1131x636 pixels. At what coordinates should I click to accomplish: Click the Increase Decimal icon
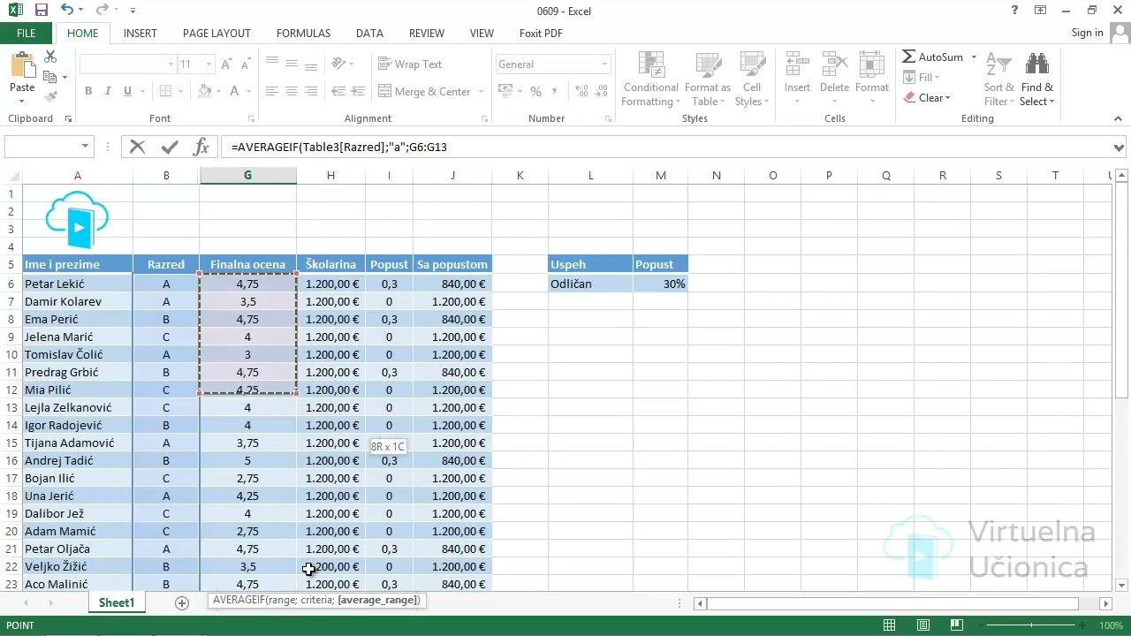[x=581, y=91]
